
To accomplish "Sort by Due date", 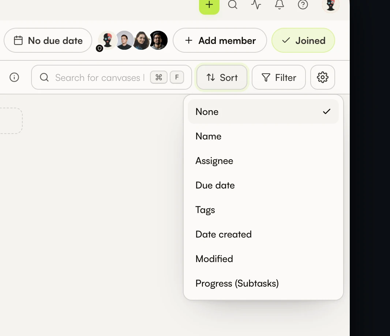I will tap(263, 185).
